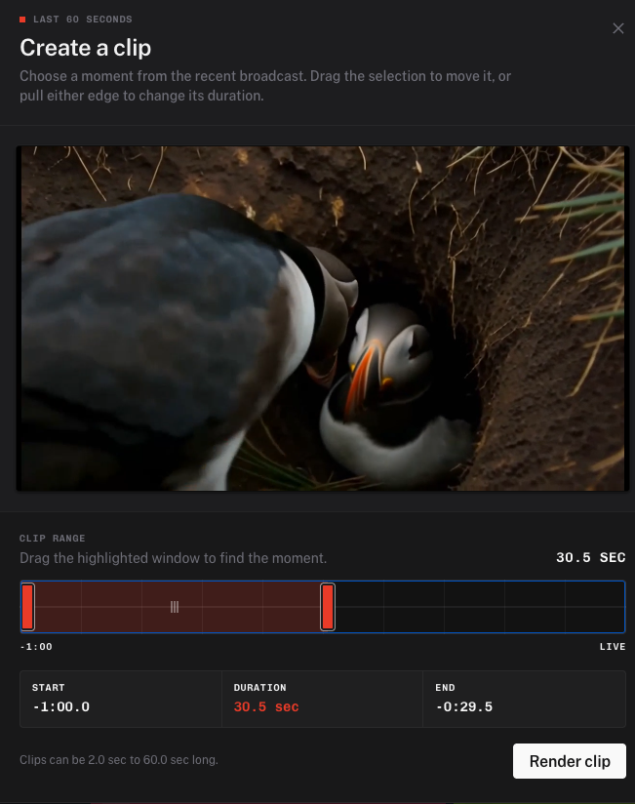This screenshot has width=635, height=804.
Task: Click the 30.5 SEC readout above the timeline
Action: click(591, 557)
